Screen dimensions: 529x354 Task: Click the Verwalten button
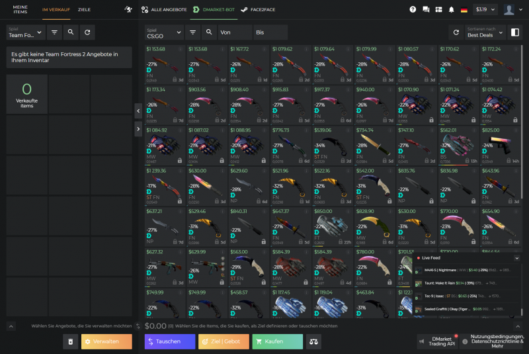click(x=106, y=341)
